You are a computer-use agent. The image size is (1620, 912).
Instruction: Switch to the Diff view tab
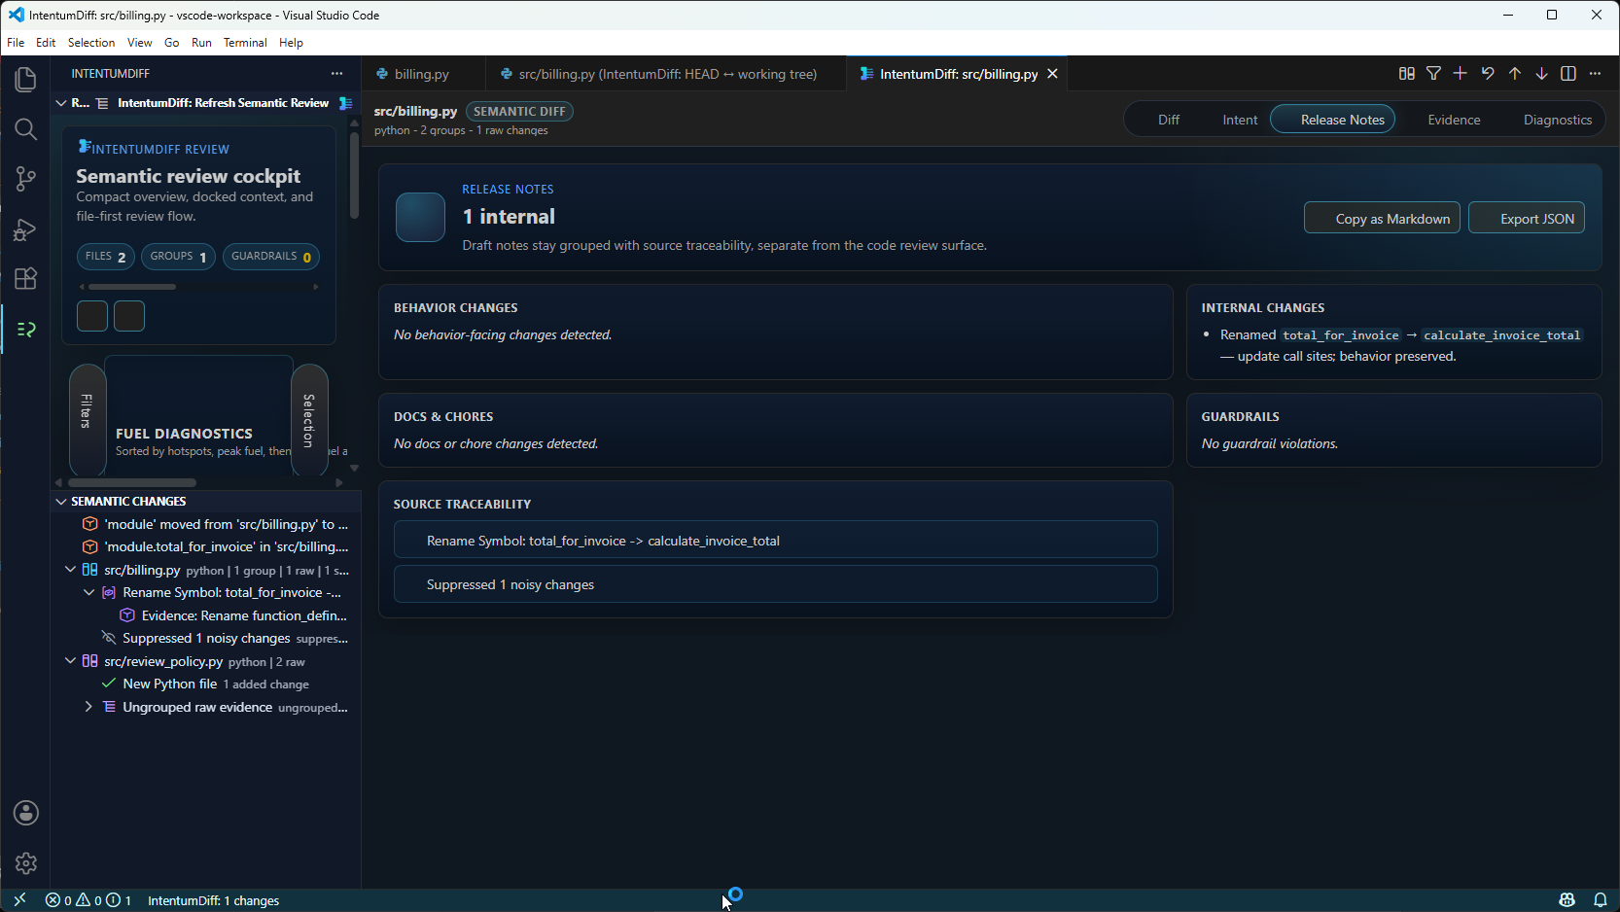point(1168,120)
